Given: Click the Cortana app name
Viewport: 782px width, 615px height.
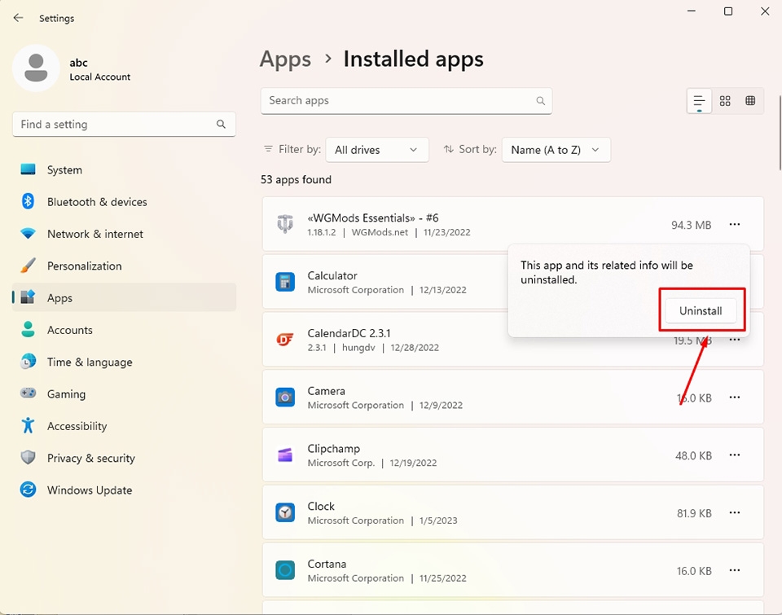Looking at the screenshot, I should tap(327, 564).
